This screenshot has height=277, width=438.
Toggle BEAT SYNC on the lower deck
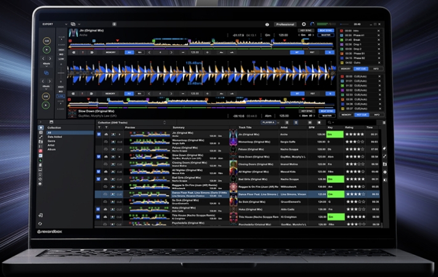coord(327,111)
